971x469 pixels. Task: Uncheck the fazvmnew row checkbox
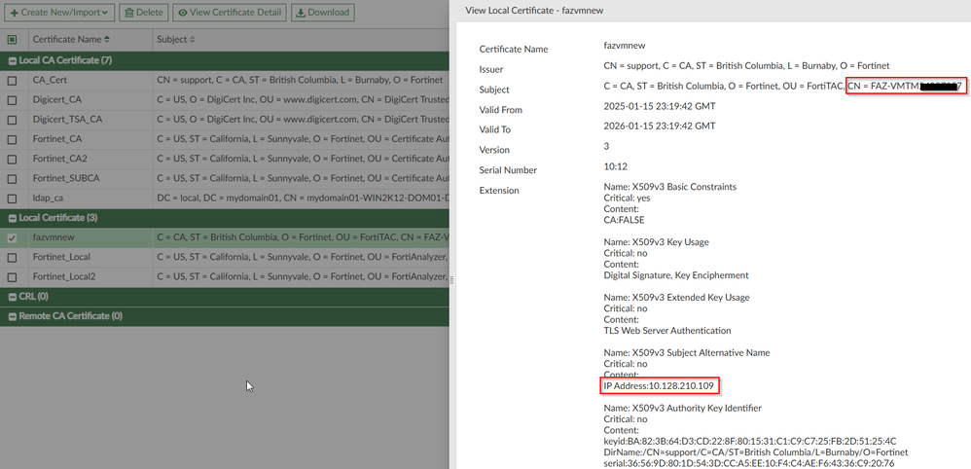[12, 238]
